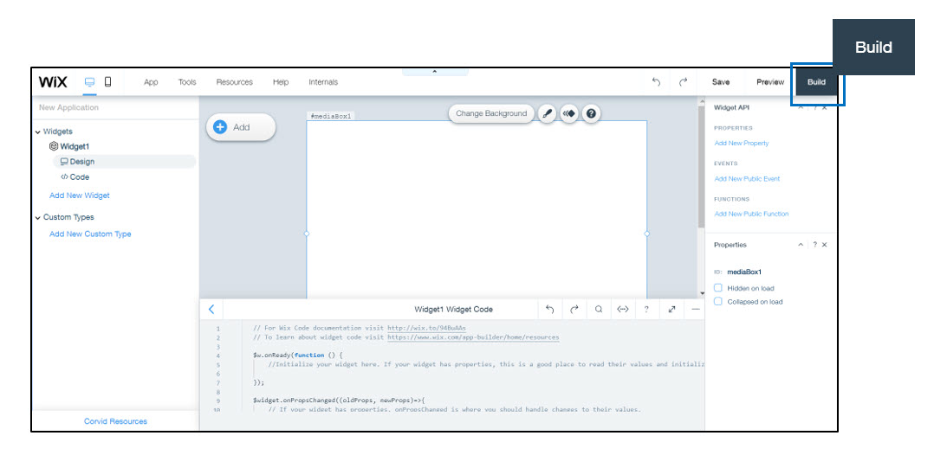Open help for the Properties panel
The width and height of the screenshot is (947, 455).
[814, 245]
